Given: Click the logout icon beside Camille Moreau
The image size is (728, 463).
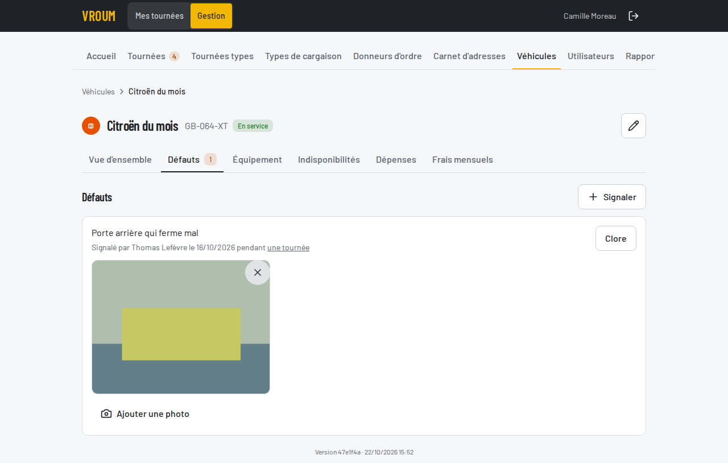Looking at the screenshot, I should tap(634, 16).
